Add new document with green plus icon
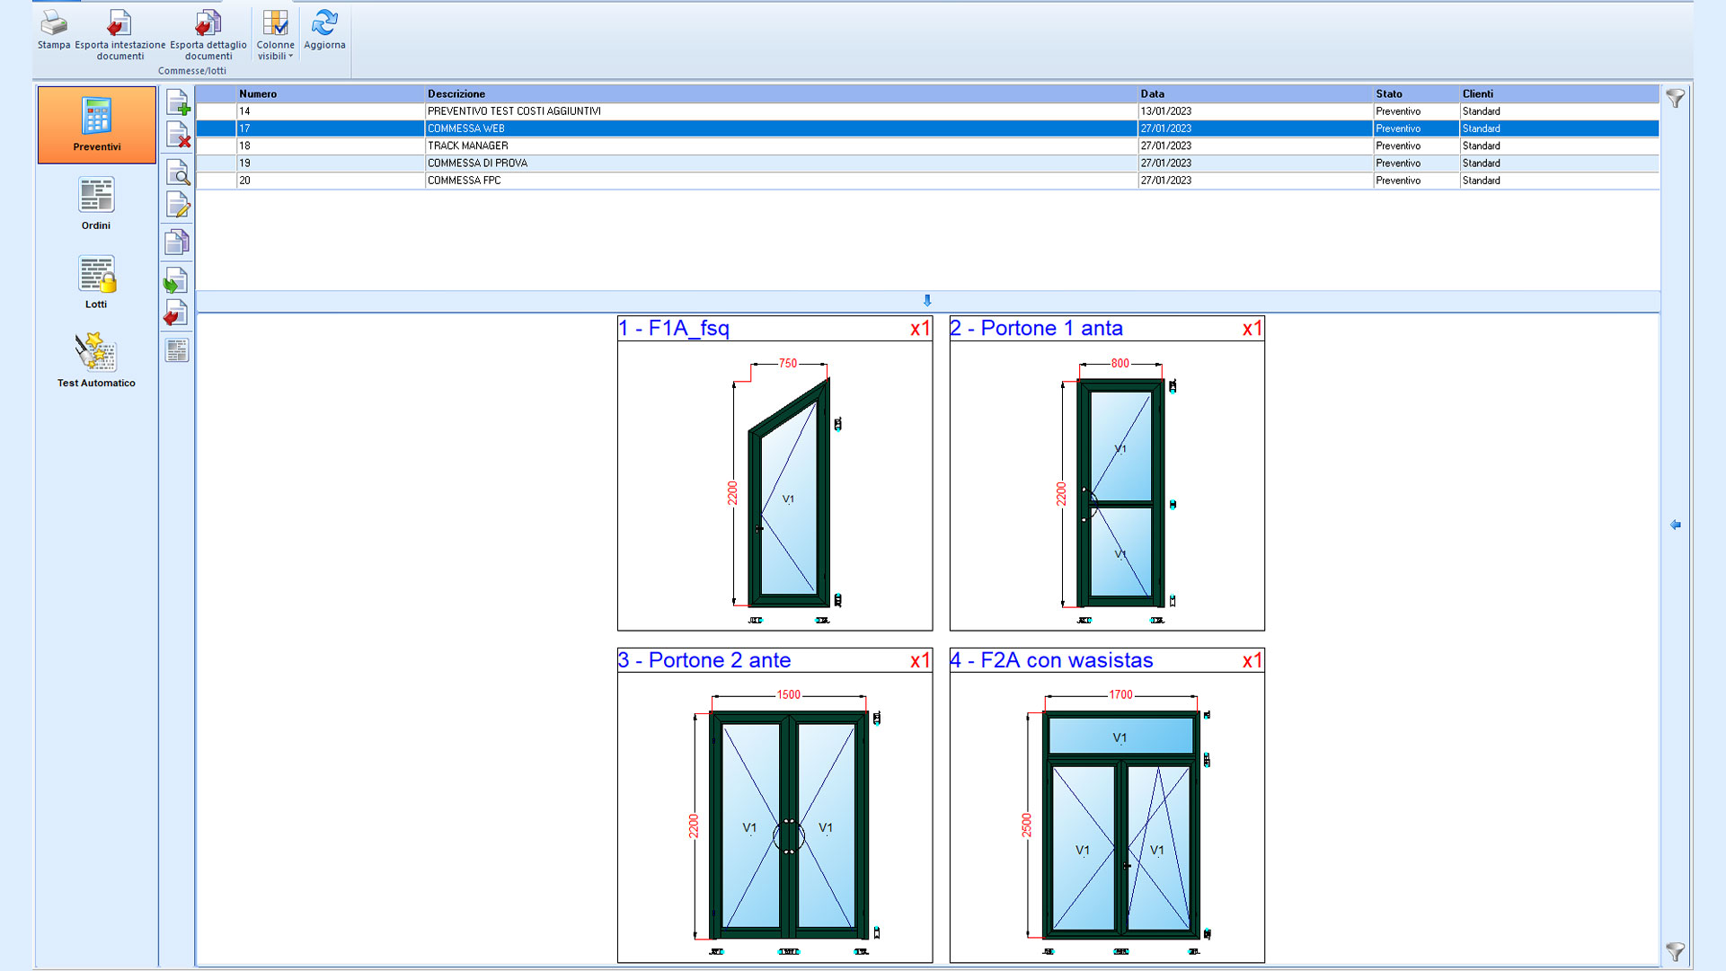 point(178,102)
